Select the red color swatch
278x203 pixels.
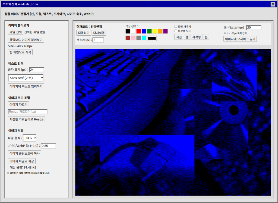pyautogui.click(x=139, y=32)
